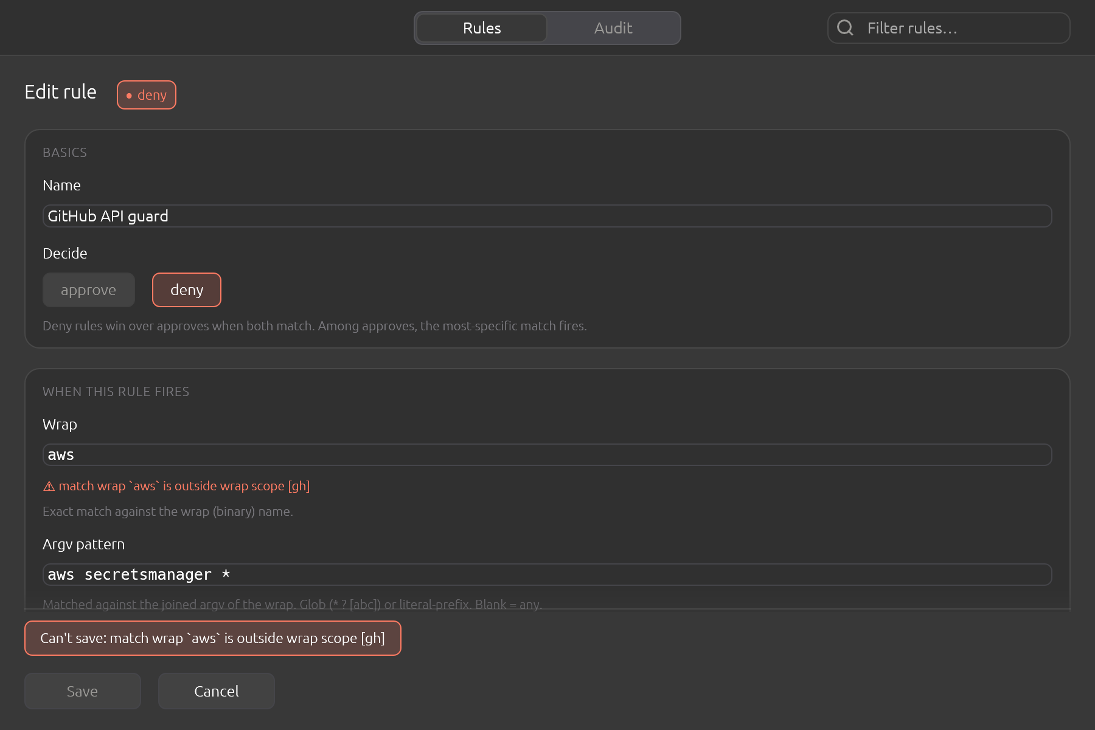Click the Decide label
The width and height of the screenshot is (1095, 730).
click(x=65, y=254)
